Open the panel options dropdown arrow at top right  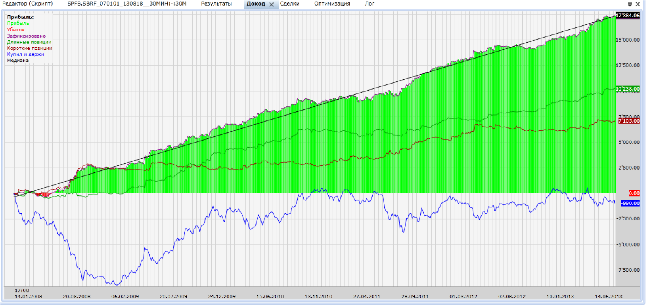coord(630,4)
